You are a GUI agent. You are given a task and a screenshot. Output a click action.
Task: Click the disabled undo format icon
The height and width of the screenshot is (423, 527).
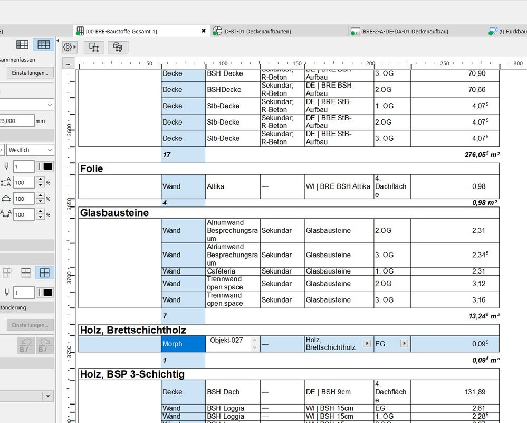26,345
